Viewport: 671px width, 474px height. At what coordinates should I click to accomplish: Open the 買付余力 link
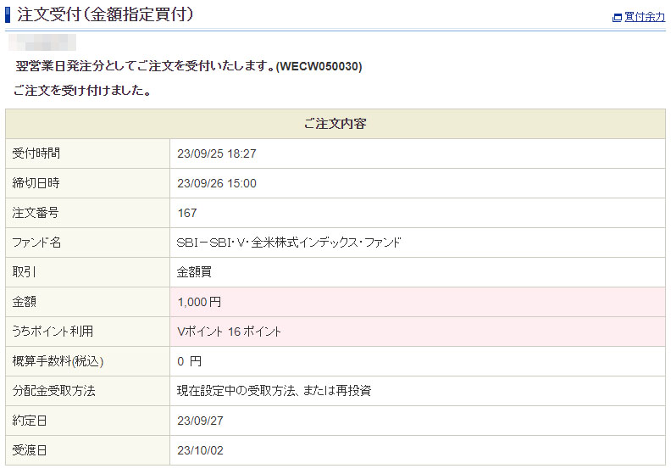[x=644, y=17]
